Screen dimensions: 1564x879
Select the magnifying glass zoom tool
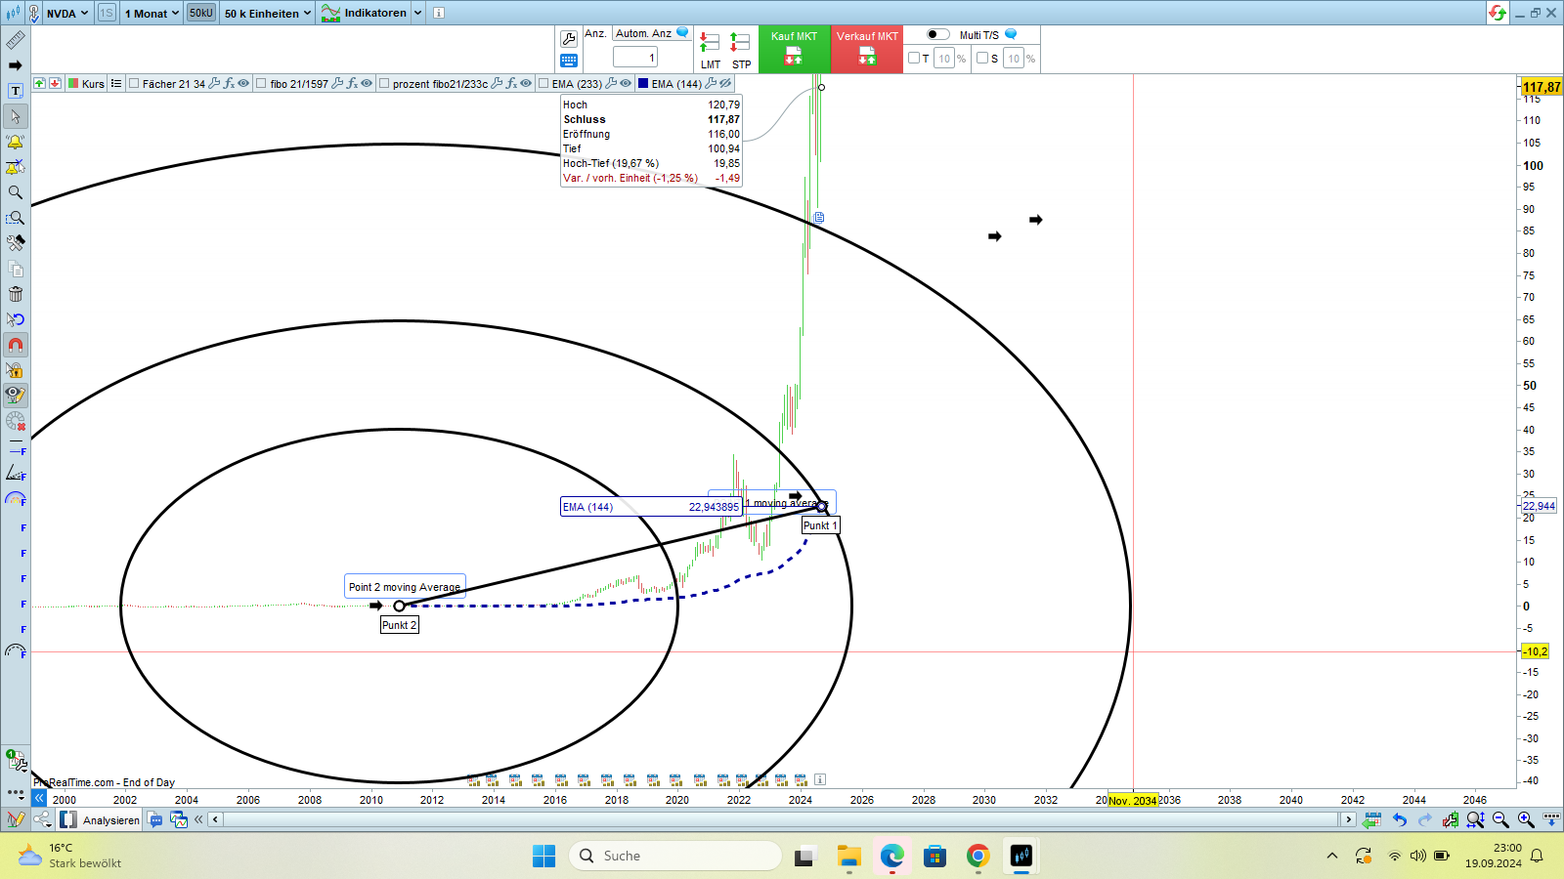(16, 192)
